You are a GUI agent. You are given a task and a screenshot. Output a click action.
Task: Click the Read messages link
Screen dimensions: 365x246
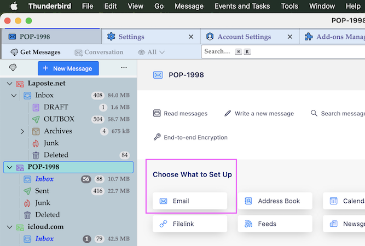181,114
